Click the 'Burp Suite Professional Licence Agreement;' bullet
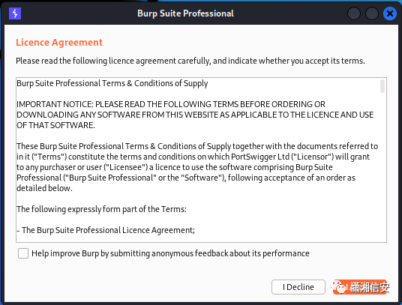Screen dimensions: 402x305 (x=106, y=230)
